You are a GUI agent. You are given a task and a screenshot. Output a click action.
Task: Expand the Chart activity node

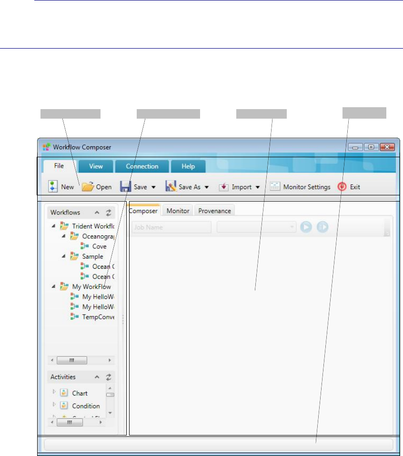(54, 392)
